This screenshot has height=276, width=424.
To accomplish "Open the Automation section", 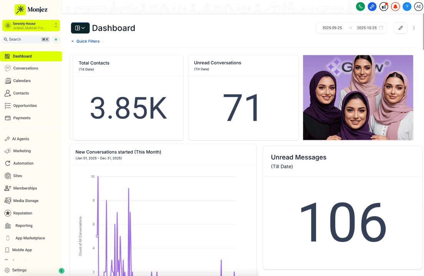I will pyautogui.click(x=23, y=163).
